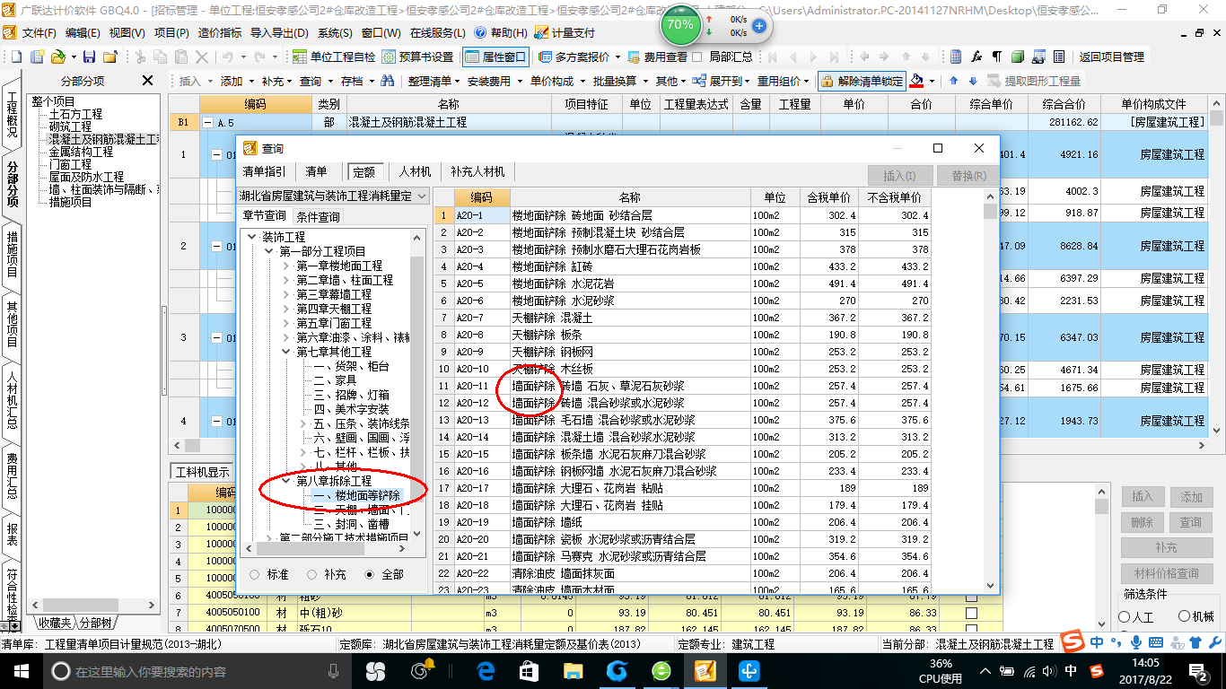Open the 编辑(E) menu
1226x689 pixels.
tap(83, 32)
